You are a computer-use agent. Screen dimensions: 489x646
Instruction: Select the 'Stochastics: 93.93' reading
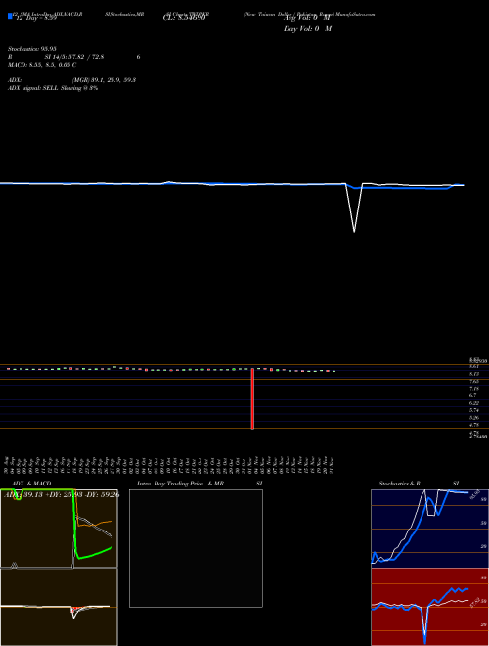tap(32, 49)
